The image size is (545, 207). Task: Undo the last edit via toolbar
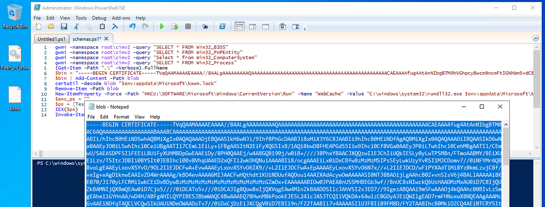click(132, 26)
